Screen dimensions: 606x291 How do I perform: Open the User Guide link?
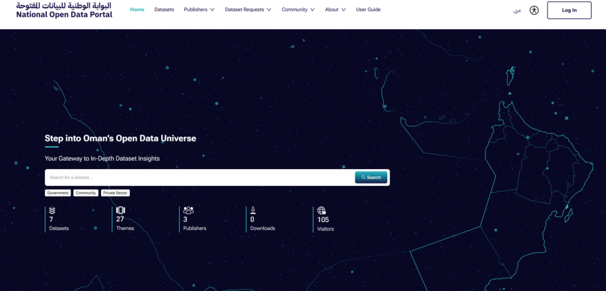pyautogui.click(x=368, y=9)
